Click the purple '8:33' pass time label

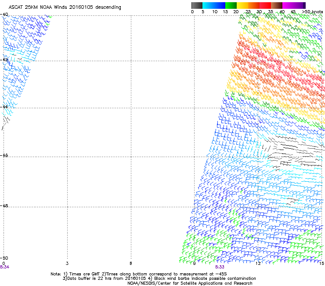pyautogui.click(x=220, y=267)
